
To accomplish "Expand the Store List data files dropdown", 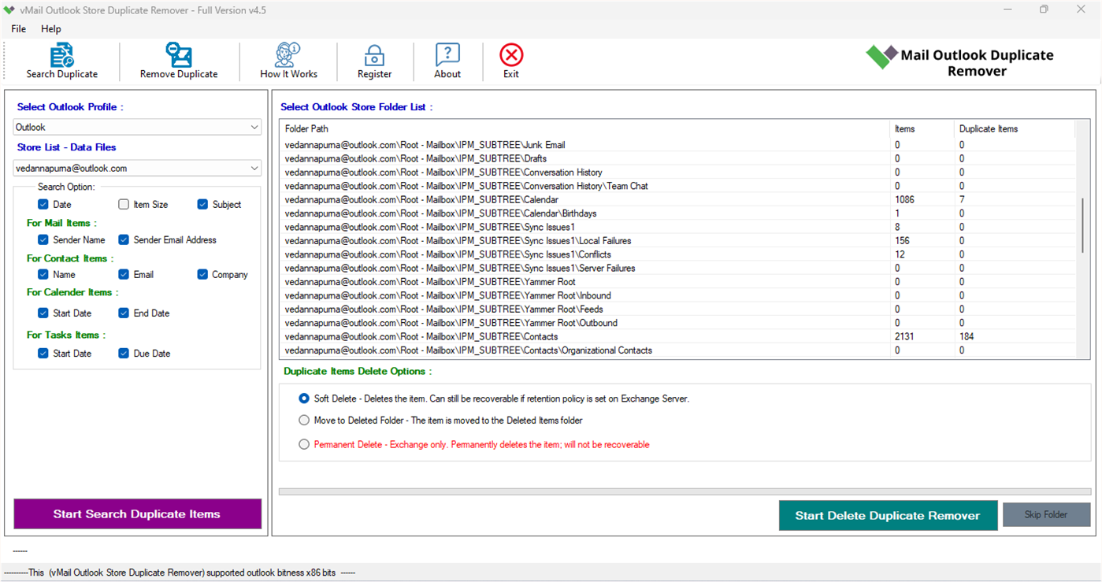I will (254, 168).
